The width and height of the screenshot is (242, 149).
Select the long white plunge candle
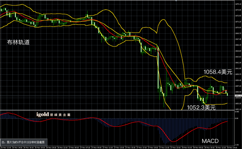tap(158, 68)
